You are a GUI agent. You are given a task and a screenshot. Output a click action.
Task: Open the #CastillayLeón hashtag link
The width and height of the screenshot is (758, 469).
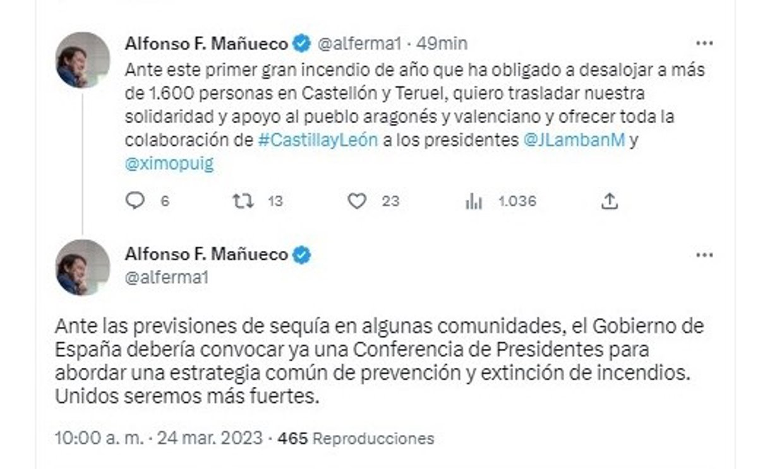coord(318,140)
